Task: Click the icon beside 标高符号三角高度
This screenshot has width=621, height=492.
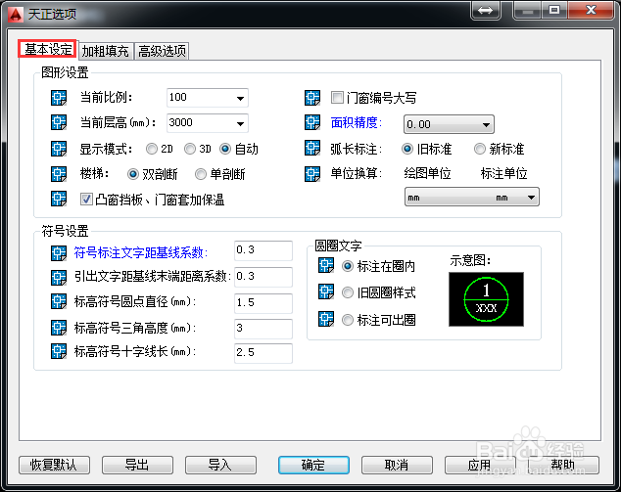Action: [59, 328]
